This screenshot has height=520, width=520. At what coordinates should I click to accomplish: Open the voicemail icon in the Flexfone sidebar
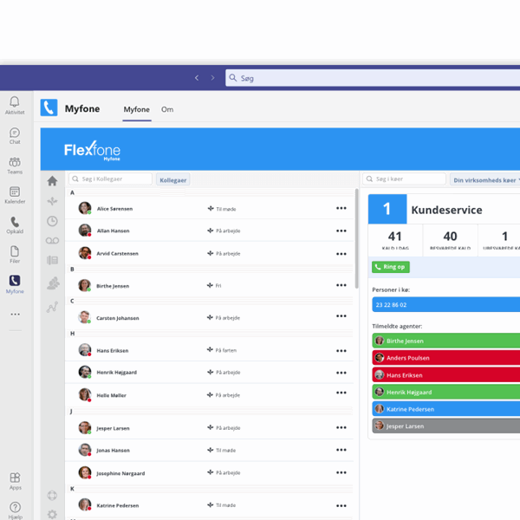(x=52, y=241)
